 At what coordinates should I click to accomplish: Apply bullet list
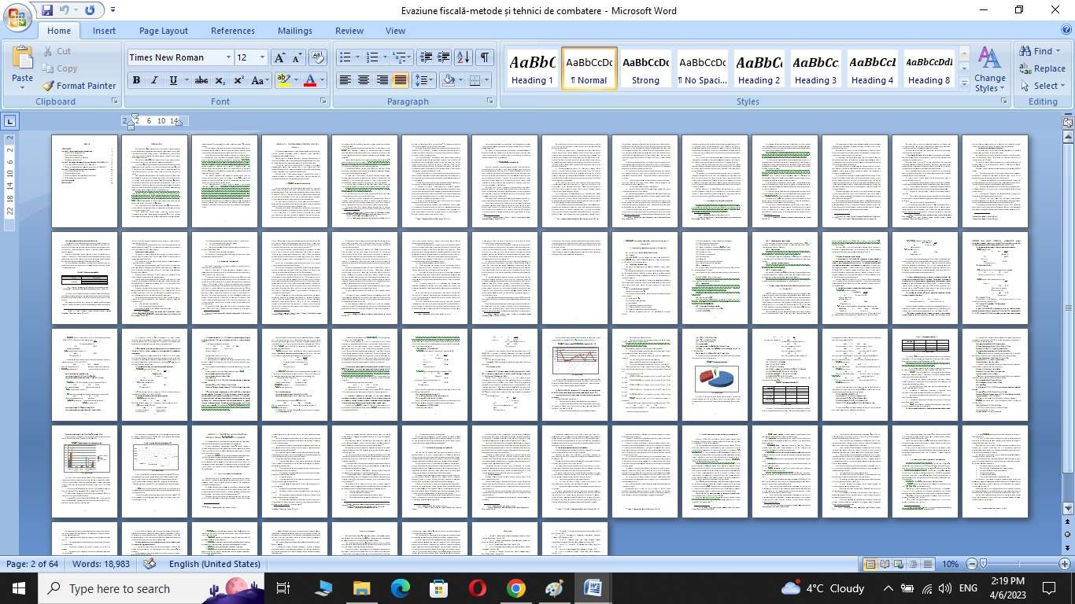point(345,57)
